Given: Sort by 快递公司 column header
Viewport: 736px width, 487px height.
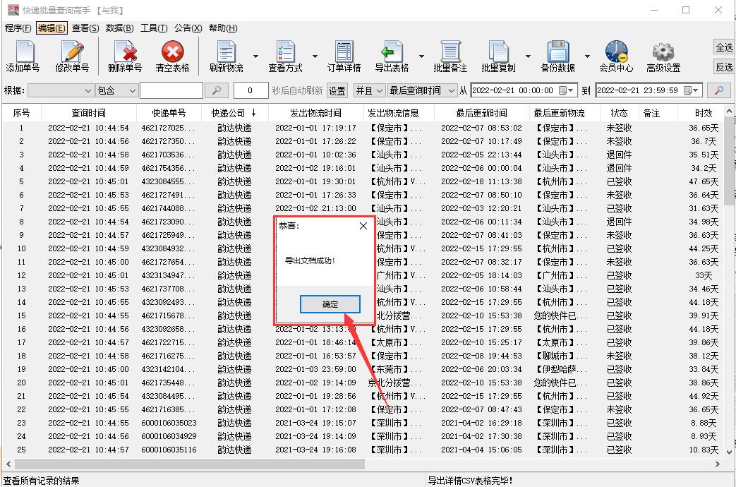Looking at the screenshot, I should (234, 113).
